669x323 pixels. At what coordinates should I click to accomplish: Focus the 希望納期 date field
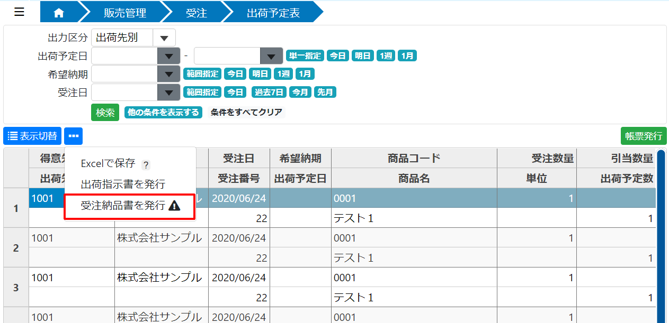point(124,74)
